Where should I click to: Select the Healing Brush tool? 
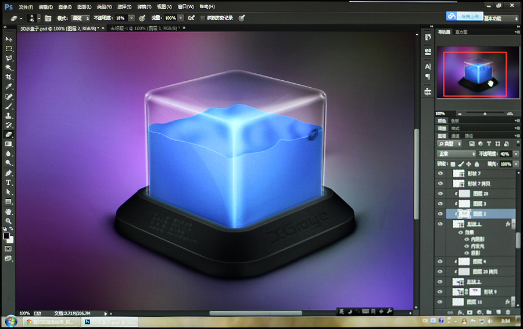point(9,96)
